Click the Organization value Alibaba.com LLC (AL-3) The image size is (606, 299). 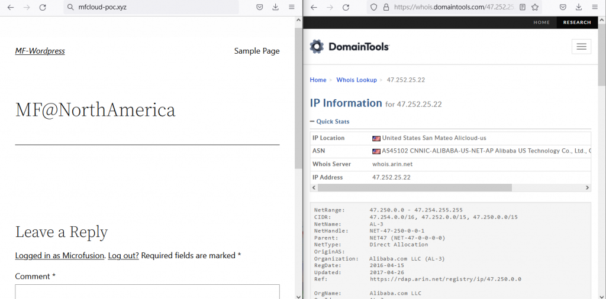(407, 258)
